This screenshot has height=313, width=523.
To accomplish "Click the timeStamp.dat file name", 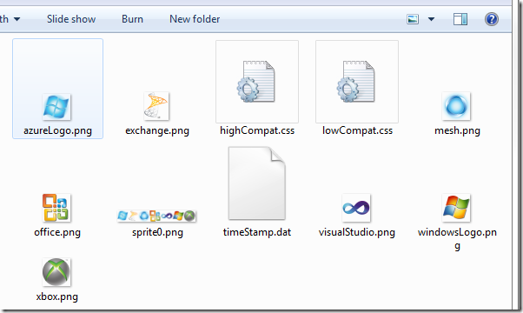I will click(x=257, y=232).
